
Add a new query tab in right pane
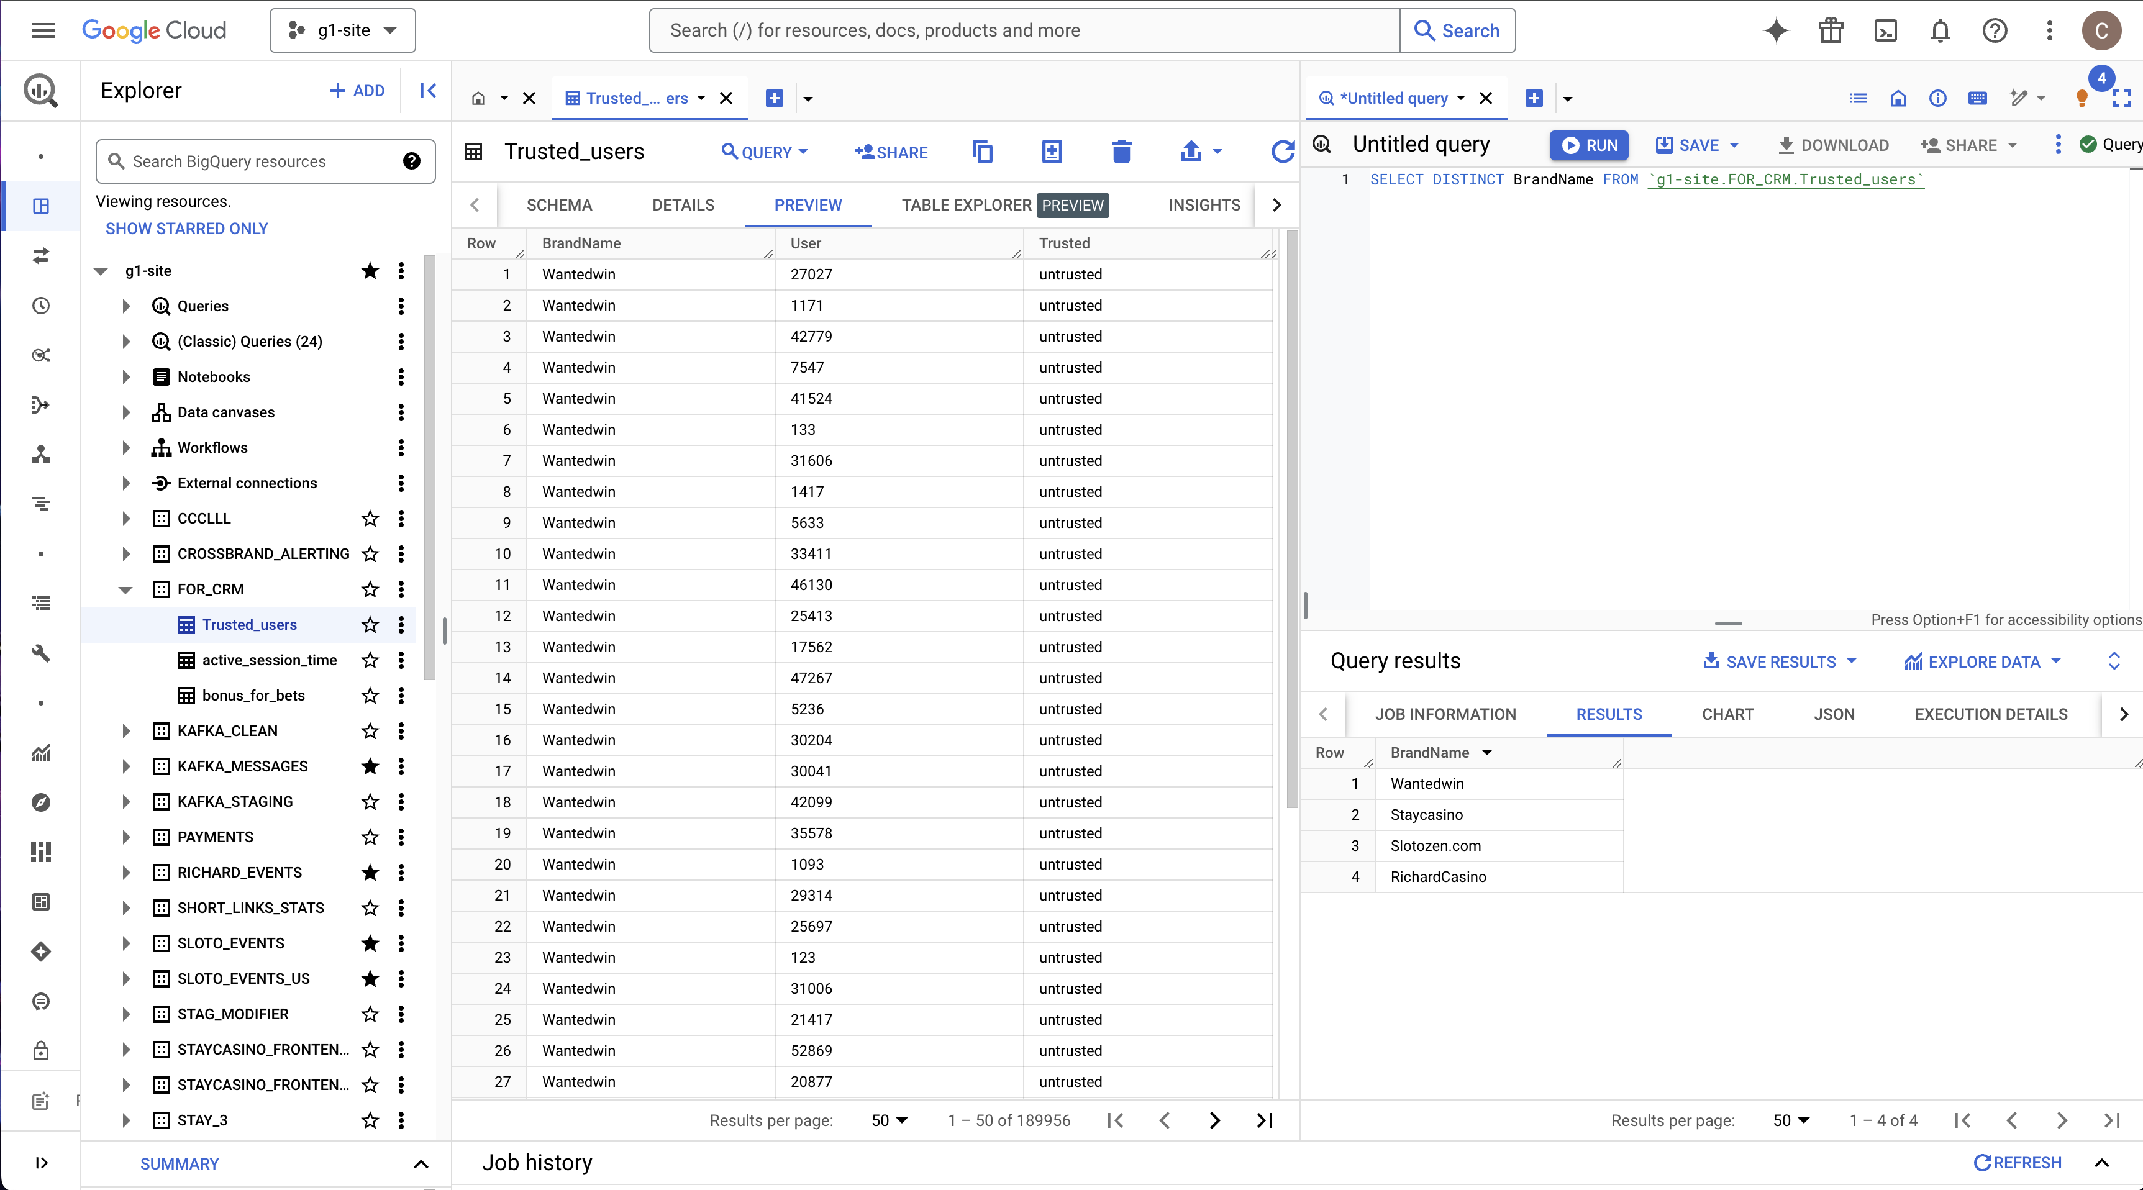tap(1535, 98)
